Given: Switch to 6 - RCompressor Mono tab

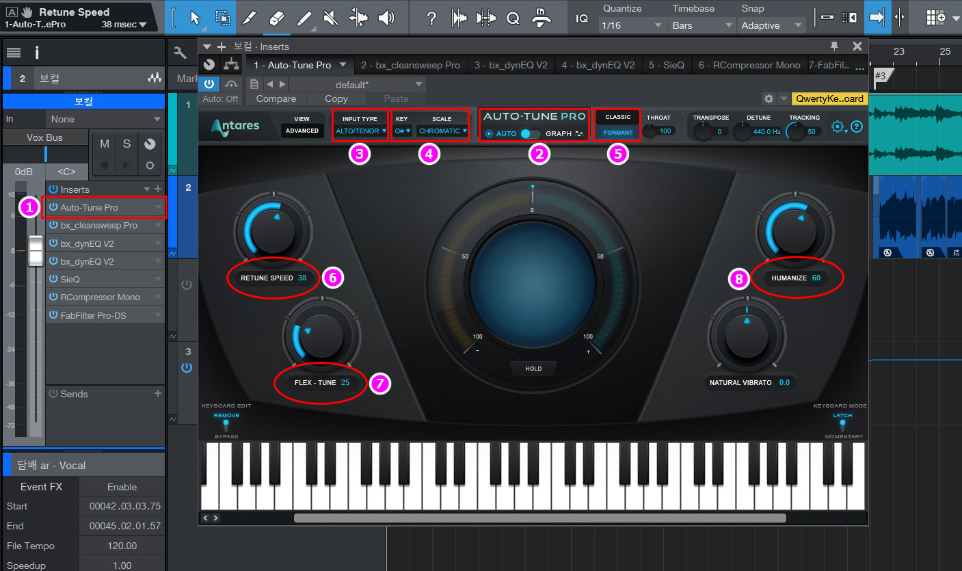Looking at the screenshot, I should point(749,65).
